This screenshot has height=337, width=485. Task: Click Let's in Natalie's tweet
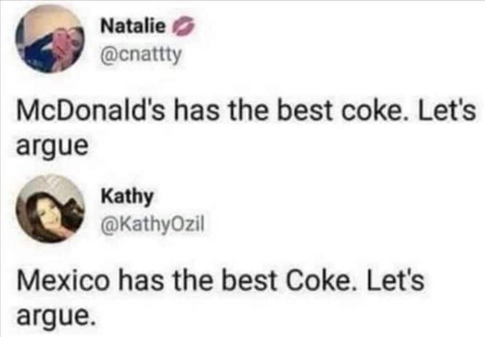(445, 112)
